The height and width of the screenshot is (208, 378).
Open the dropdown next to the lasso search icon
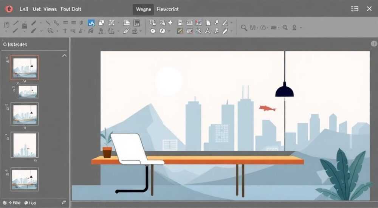click(57, 31)
